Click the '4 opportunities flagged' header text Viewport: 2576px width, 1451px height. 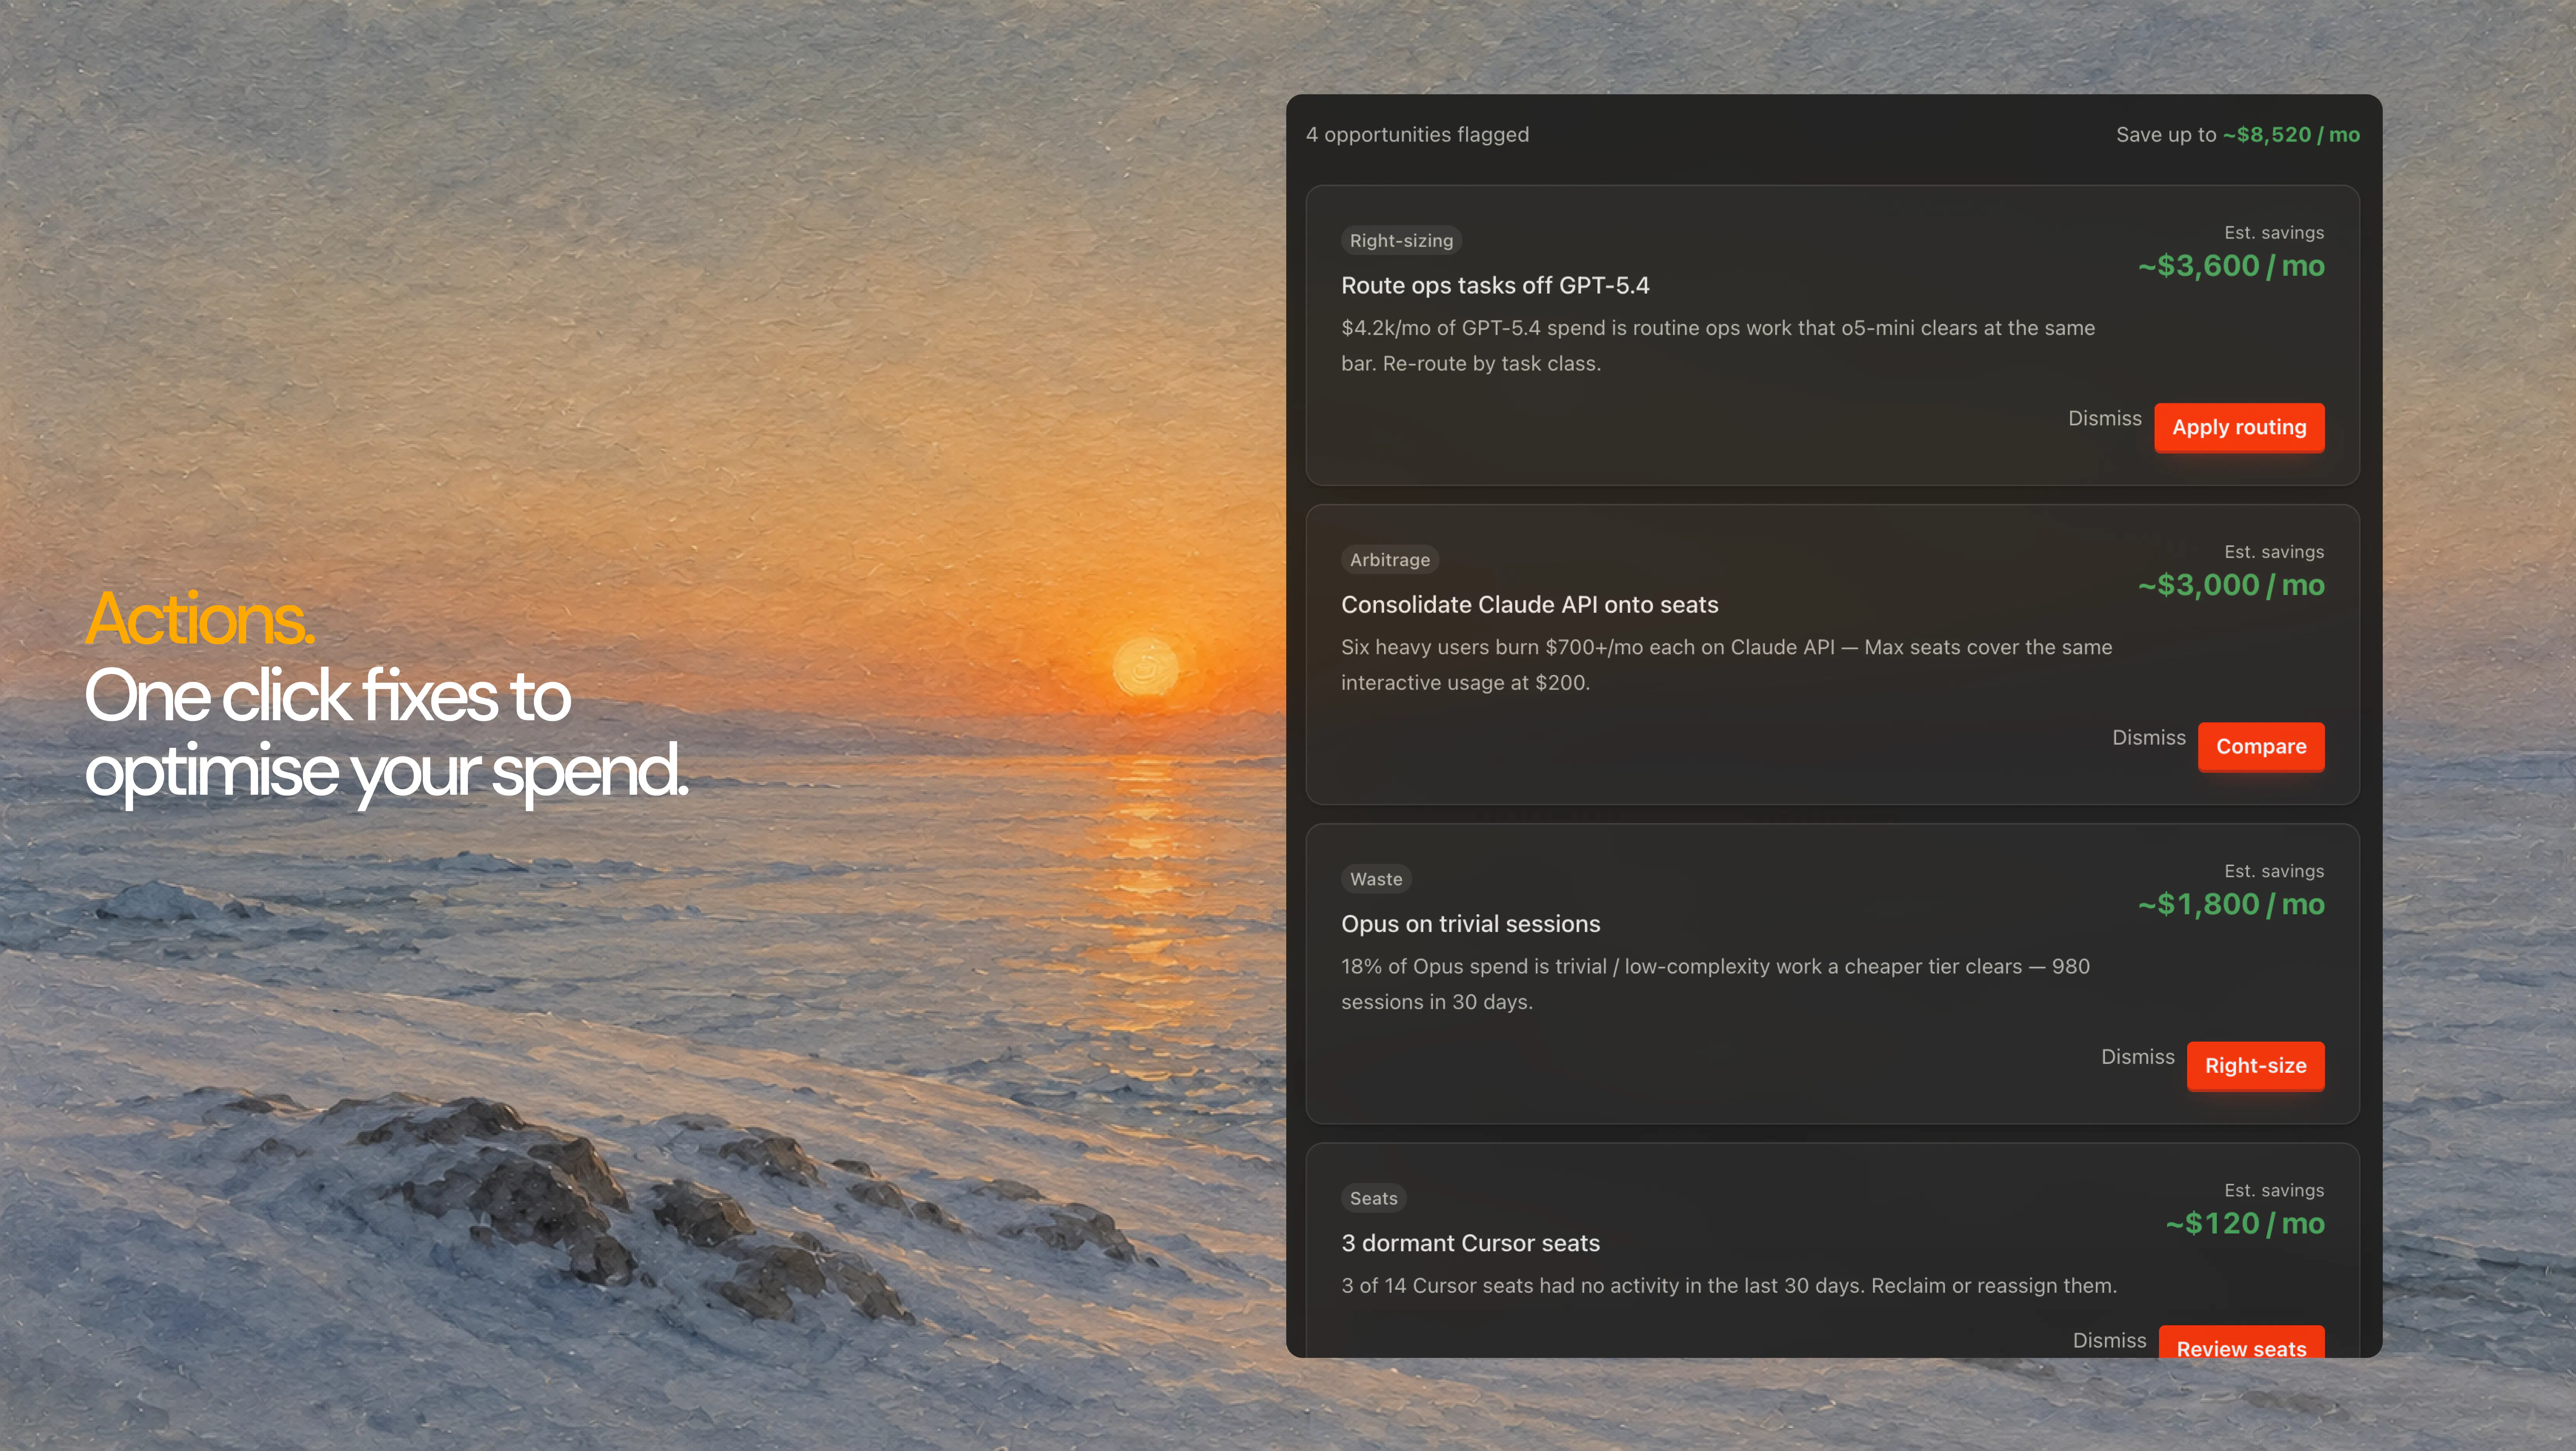pos(1417,135)
